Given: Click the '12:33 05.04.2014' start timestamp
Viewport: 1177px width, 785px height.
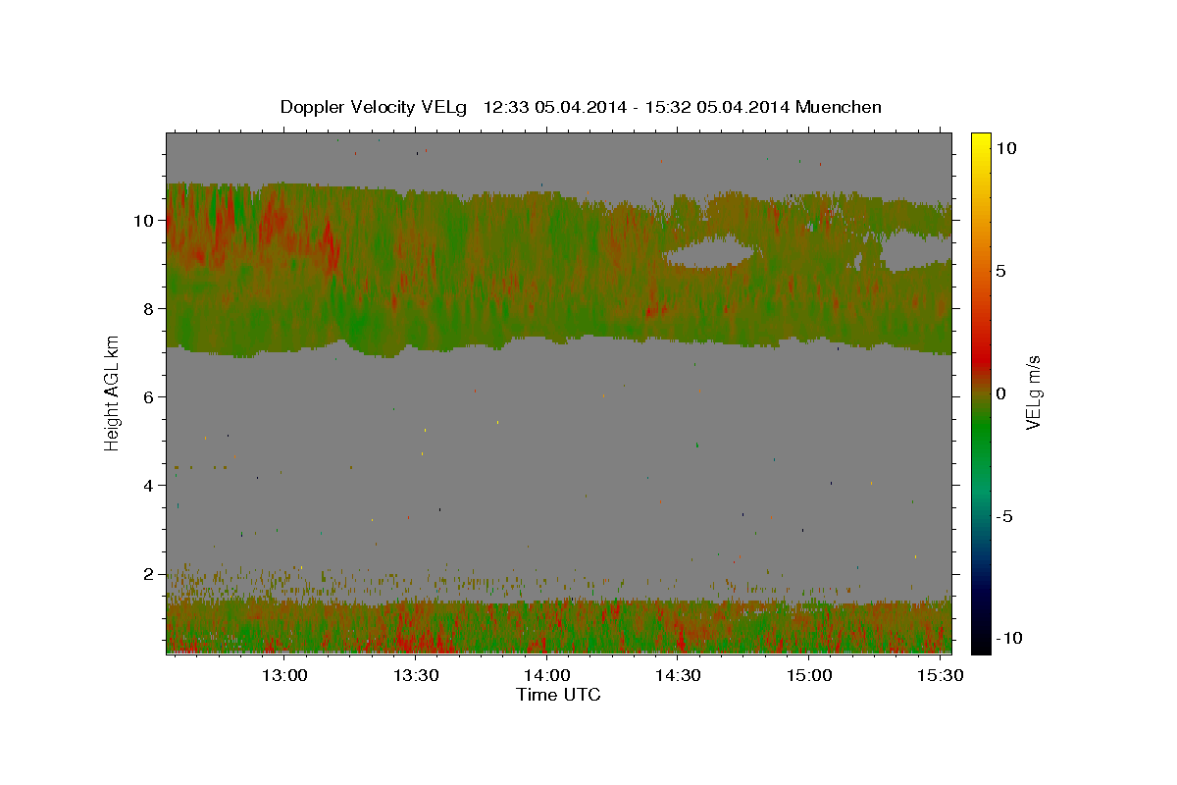Looking at the screenshot, I should coord(551,107).
